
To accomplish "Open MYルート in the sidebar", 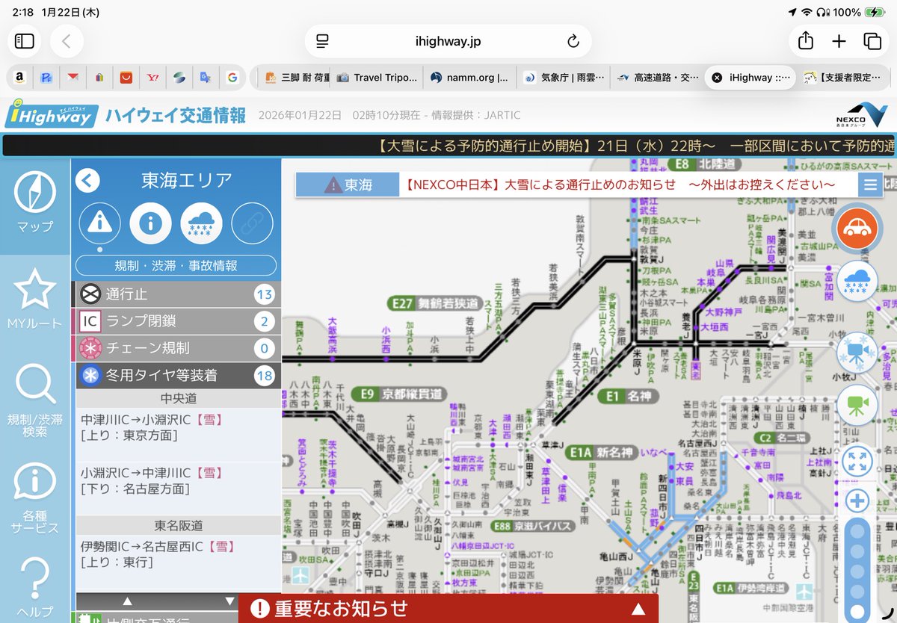I will coord(35,299).
